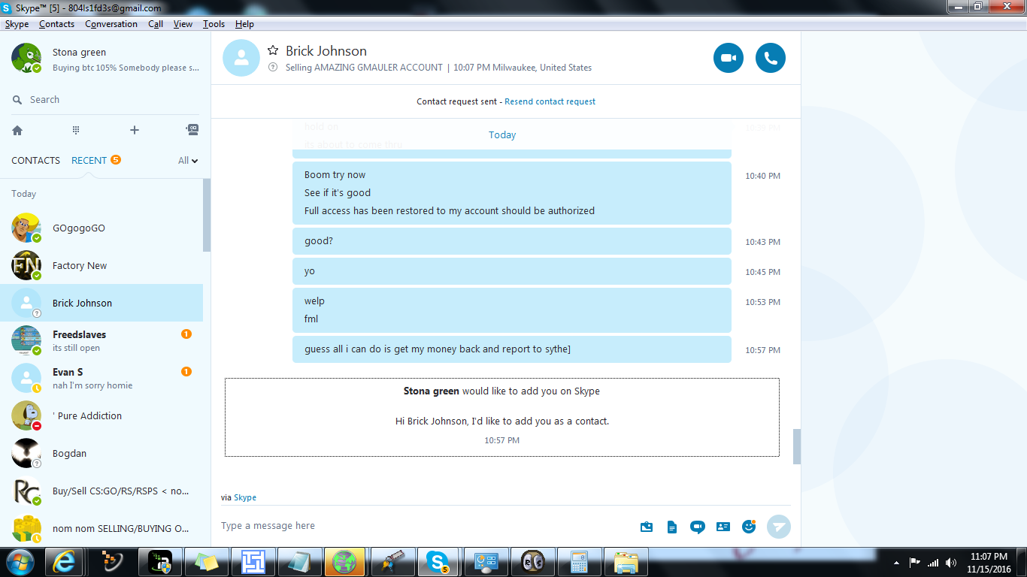This screenshot has height=577, width=1027.
Task: Click the Action Center flag tray icon
Action: pyautogui.click(x=915, y=563)
